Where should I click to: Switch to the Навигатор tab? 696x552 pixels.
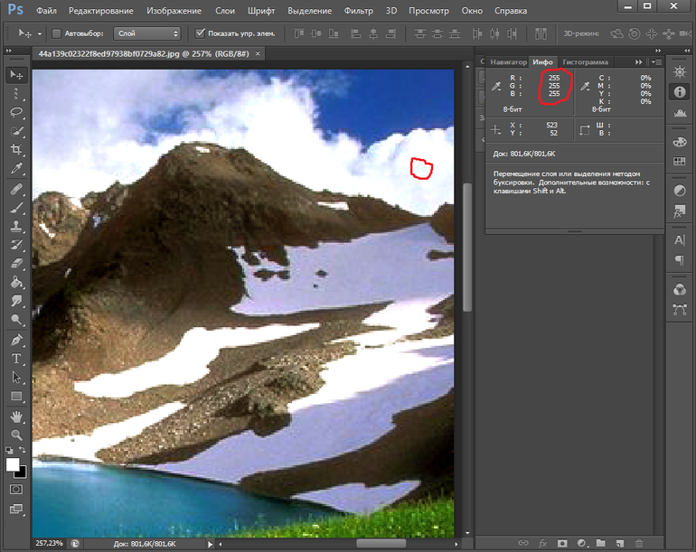pyautogui.click(x=509, y=62)
